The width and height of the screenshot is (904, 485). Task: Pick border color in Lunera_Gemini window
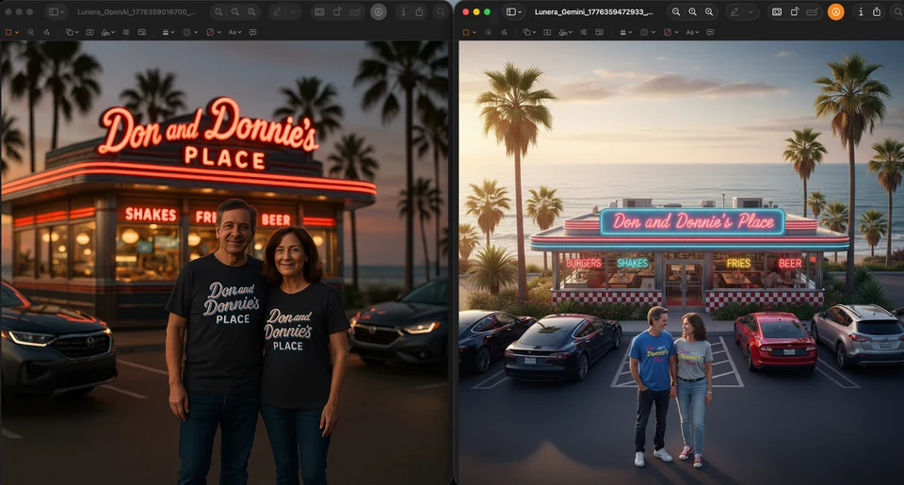[648, 32]
